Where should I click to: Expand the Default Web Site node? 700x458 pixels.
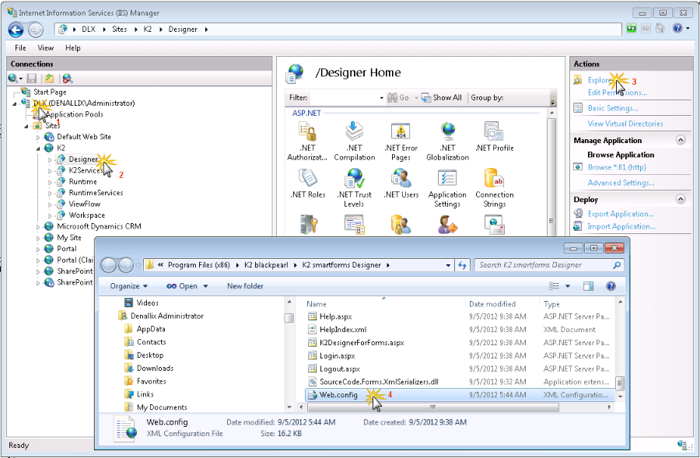click(x=37, y=136)
